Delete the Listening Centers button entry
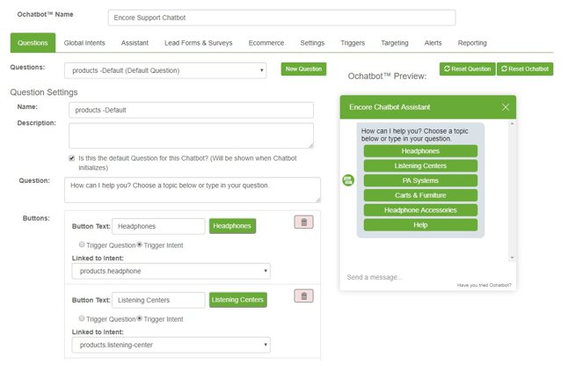Viewport: 568px width, 372px height. [x=303, y=296]
